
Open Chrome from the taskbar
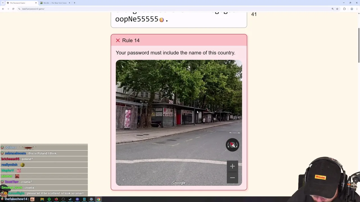[x=98, y=199]
